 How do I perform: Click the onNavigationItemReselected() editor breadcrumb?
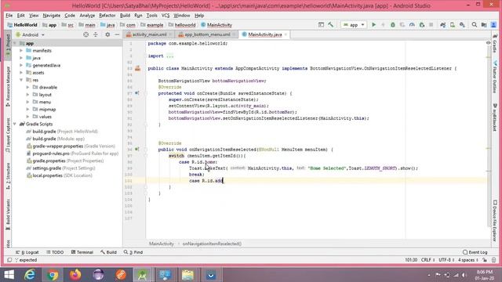click(x=212, y=244)
